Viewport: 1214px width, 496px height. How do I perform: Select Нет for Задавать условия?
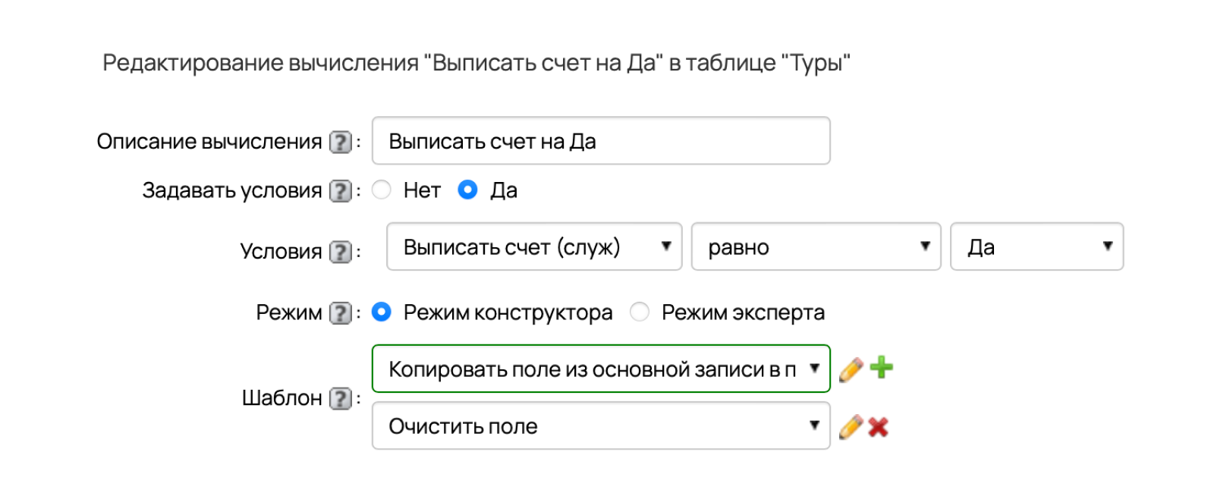[382, 190]
